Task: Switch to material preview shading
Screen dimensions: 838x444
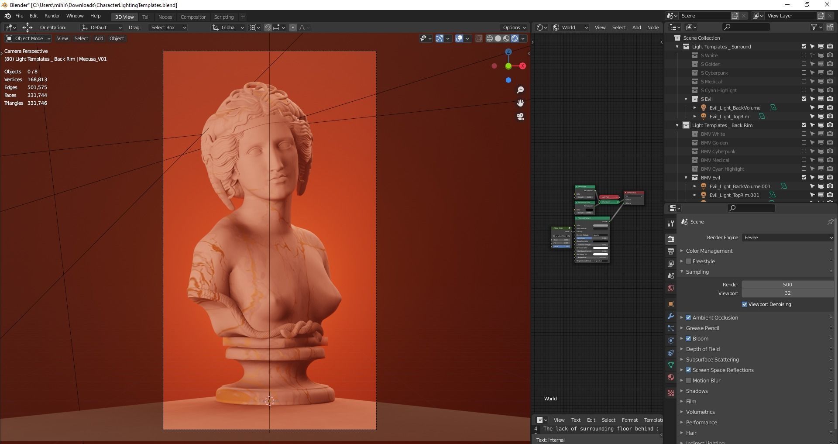Action: [506, 38]
